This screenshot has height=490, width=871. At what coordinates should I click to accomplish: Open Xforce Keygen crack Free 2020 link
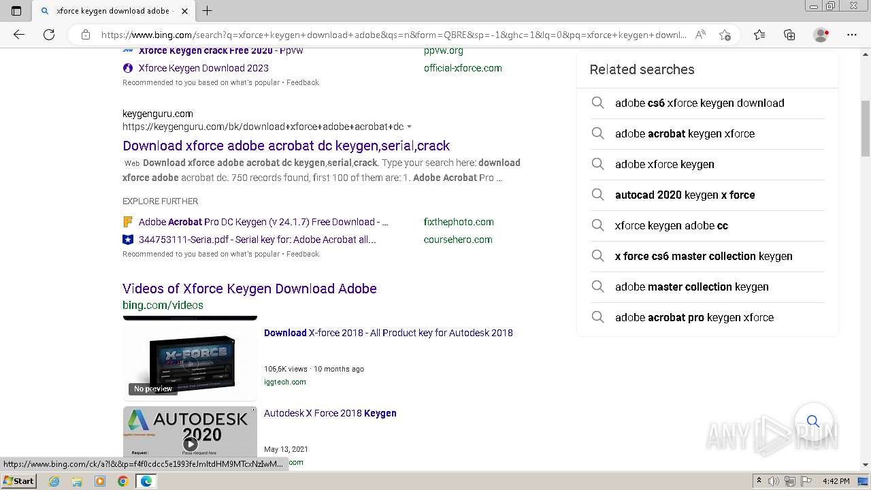click(220, 50)
